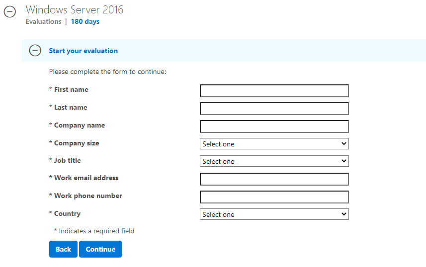Expand the Job title dropdown

pyautogui.click(x=274, y=161)
